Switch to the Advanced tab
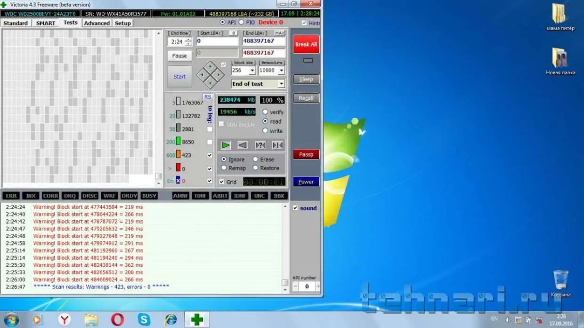Screen dimensions: 584x328 point(97,23)
